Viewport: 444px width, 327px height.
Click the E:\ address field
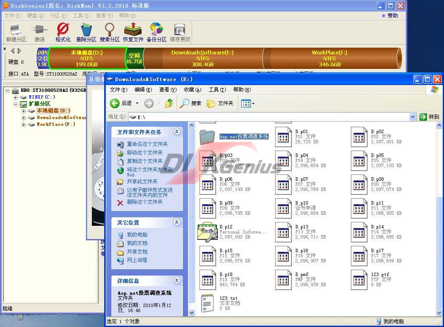point(269,117)
